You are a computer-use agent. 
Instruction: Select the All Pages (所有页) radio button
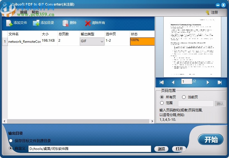click(162, 97)
